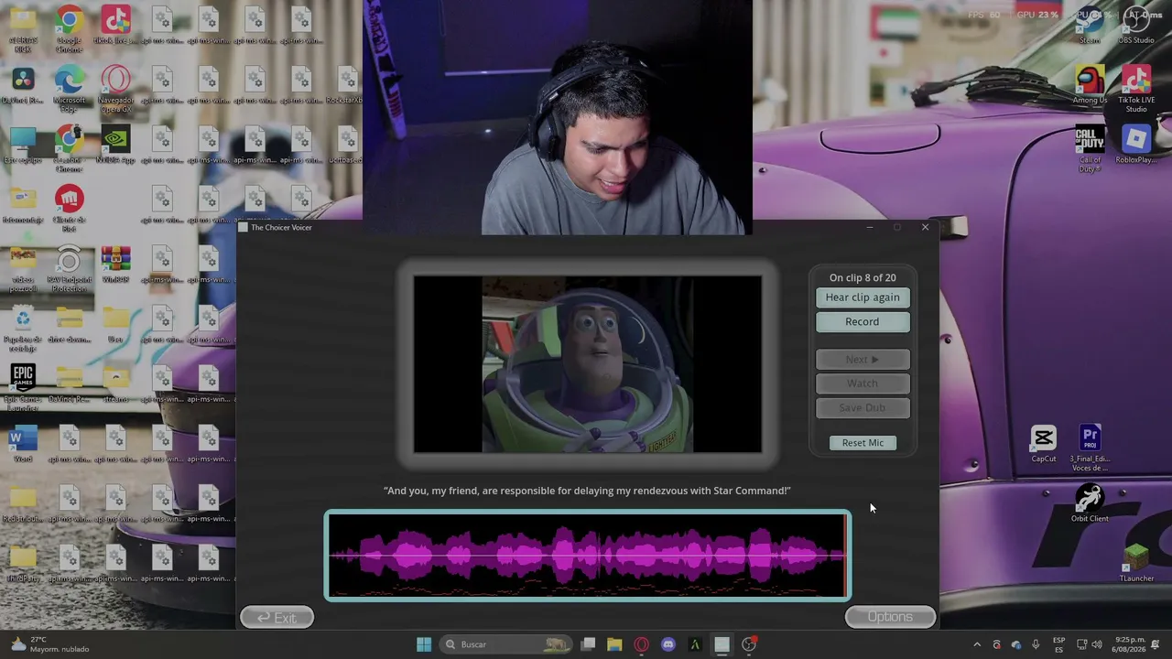Open Opera GX from the taskbar
This screenshot has height=659, width=1172.
pyautogui.click(x=641, y=644)
